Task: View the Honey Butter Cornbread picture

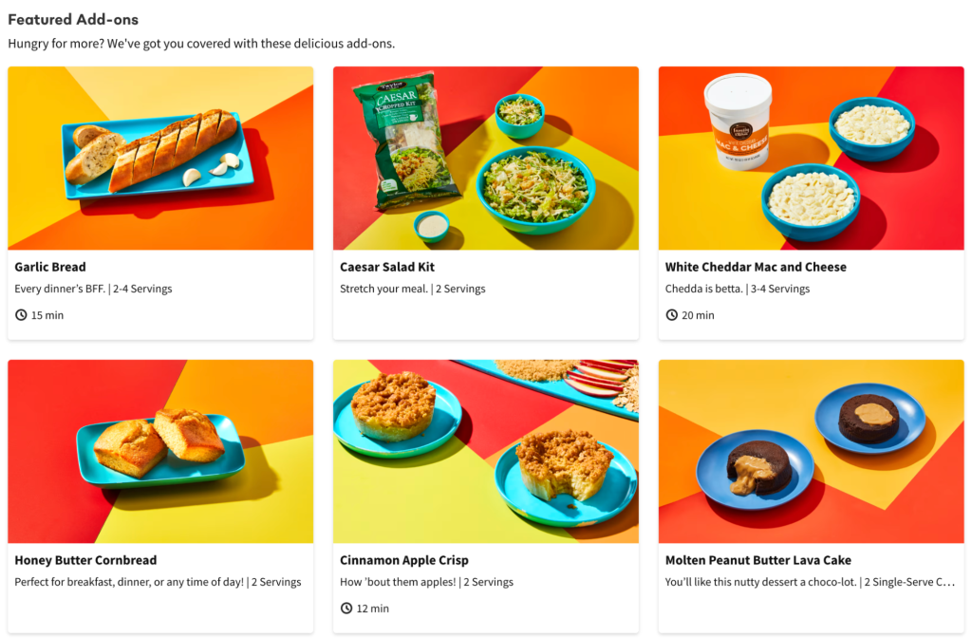Action: pos(160,451)
